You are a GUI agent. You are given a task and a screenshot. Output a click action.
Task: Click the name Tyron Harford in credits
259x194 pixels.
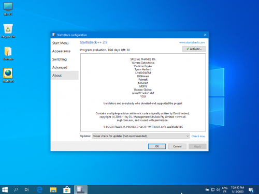click(x=143, y=69)
